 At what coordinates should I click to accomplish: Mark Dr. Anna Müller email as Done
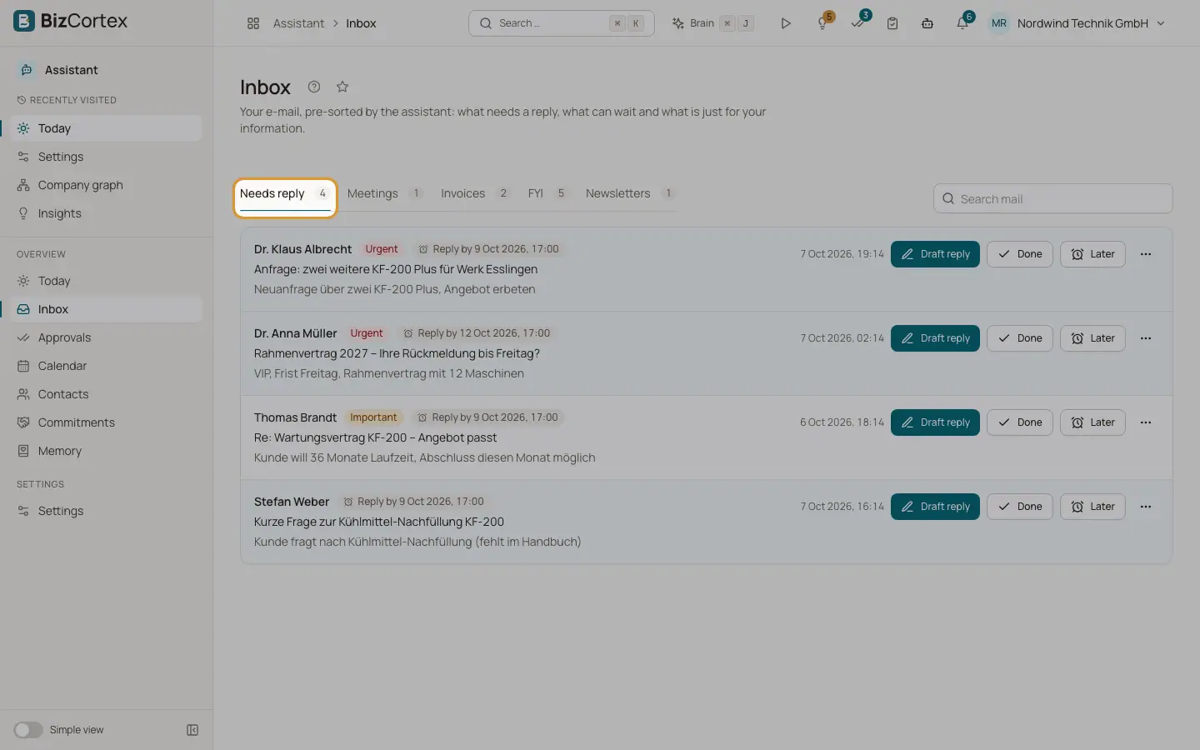1020,338
